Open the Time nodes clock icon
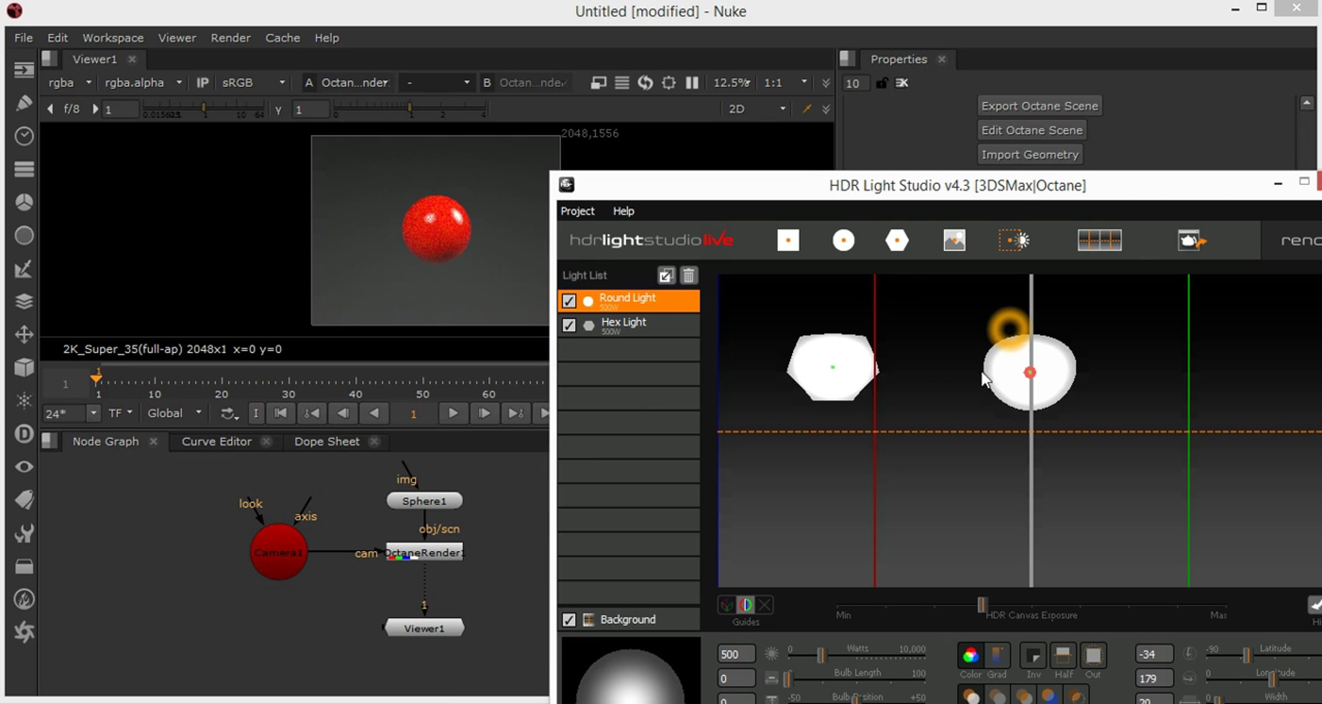 click(x=24, y=136)
